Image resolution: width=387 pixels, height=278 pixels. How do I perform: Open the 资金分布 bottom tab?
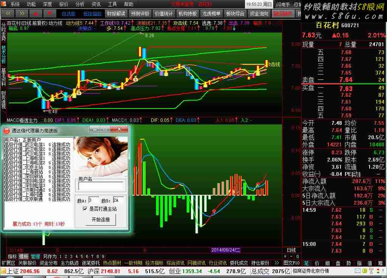(x=48, y=263)
